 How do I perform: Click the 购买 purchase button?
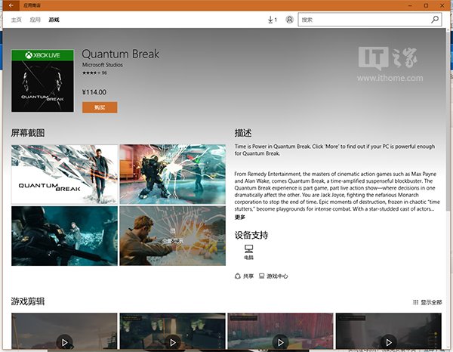(x=100, y=107)
